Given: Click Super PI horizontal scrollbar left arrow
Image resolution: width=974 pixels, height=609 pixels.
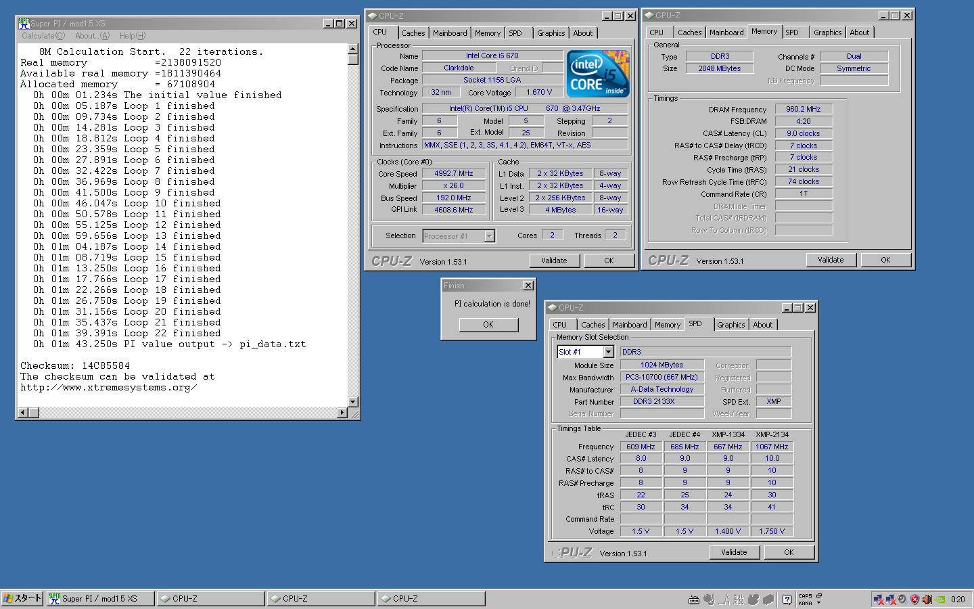Looking at the screenshot, I should (22, 412).
